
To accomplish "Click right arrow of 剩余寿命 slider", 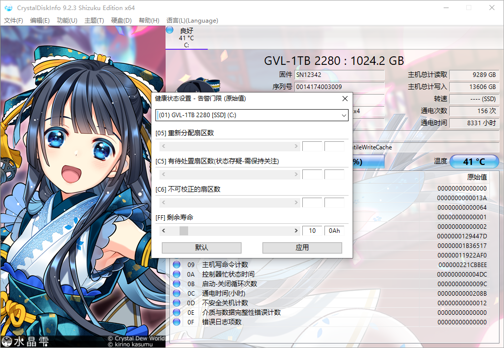I will tap(296, 231).
